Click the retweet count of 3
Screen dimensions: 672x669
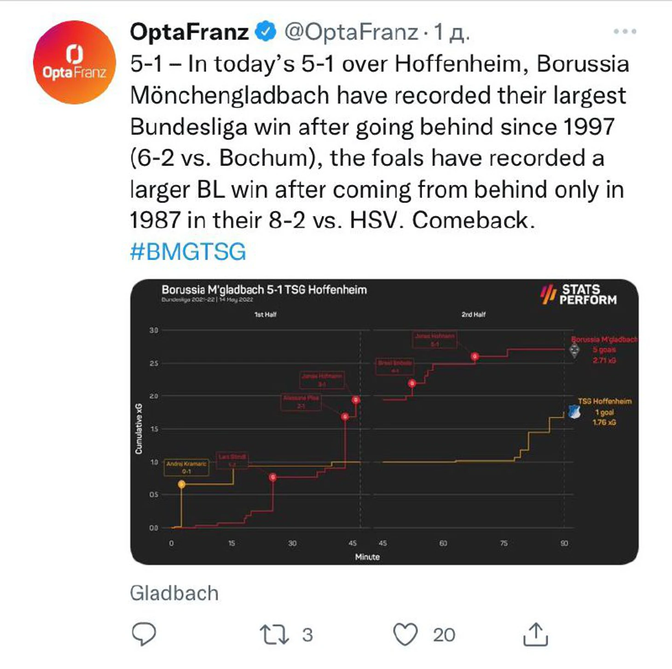[x=307, y=635]
